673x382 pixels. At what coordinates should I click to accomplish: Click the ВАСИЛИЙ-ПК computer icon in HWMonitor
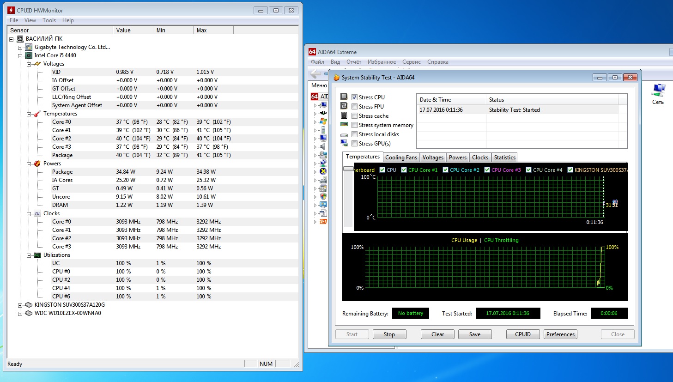click(x=20, y=39)
